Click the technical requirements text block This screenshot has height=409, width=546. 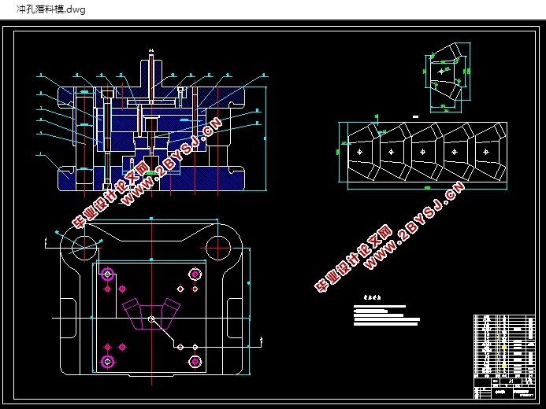(x=387, y=311)
